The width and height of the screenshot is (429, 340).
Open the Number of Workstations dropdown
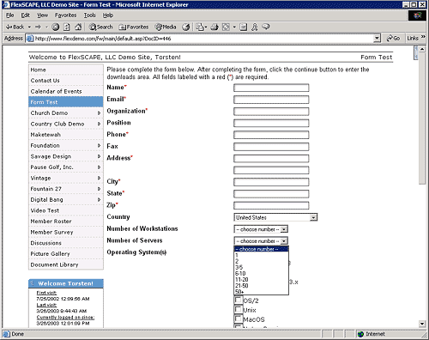261,229
